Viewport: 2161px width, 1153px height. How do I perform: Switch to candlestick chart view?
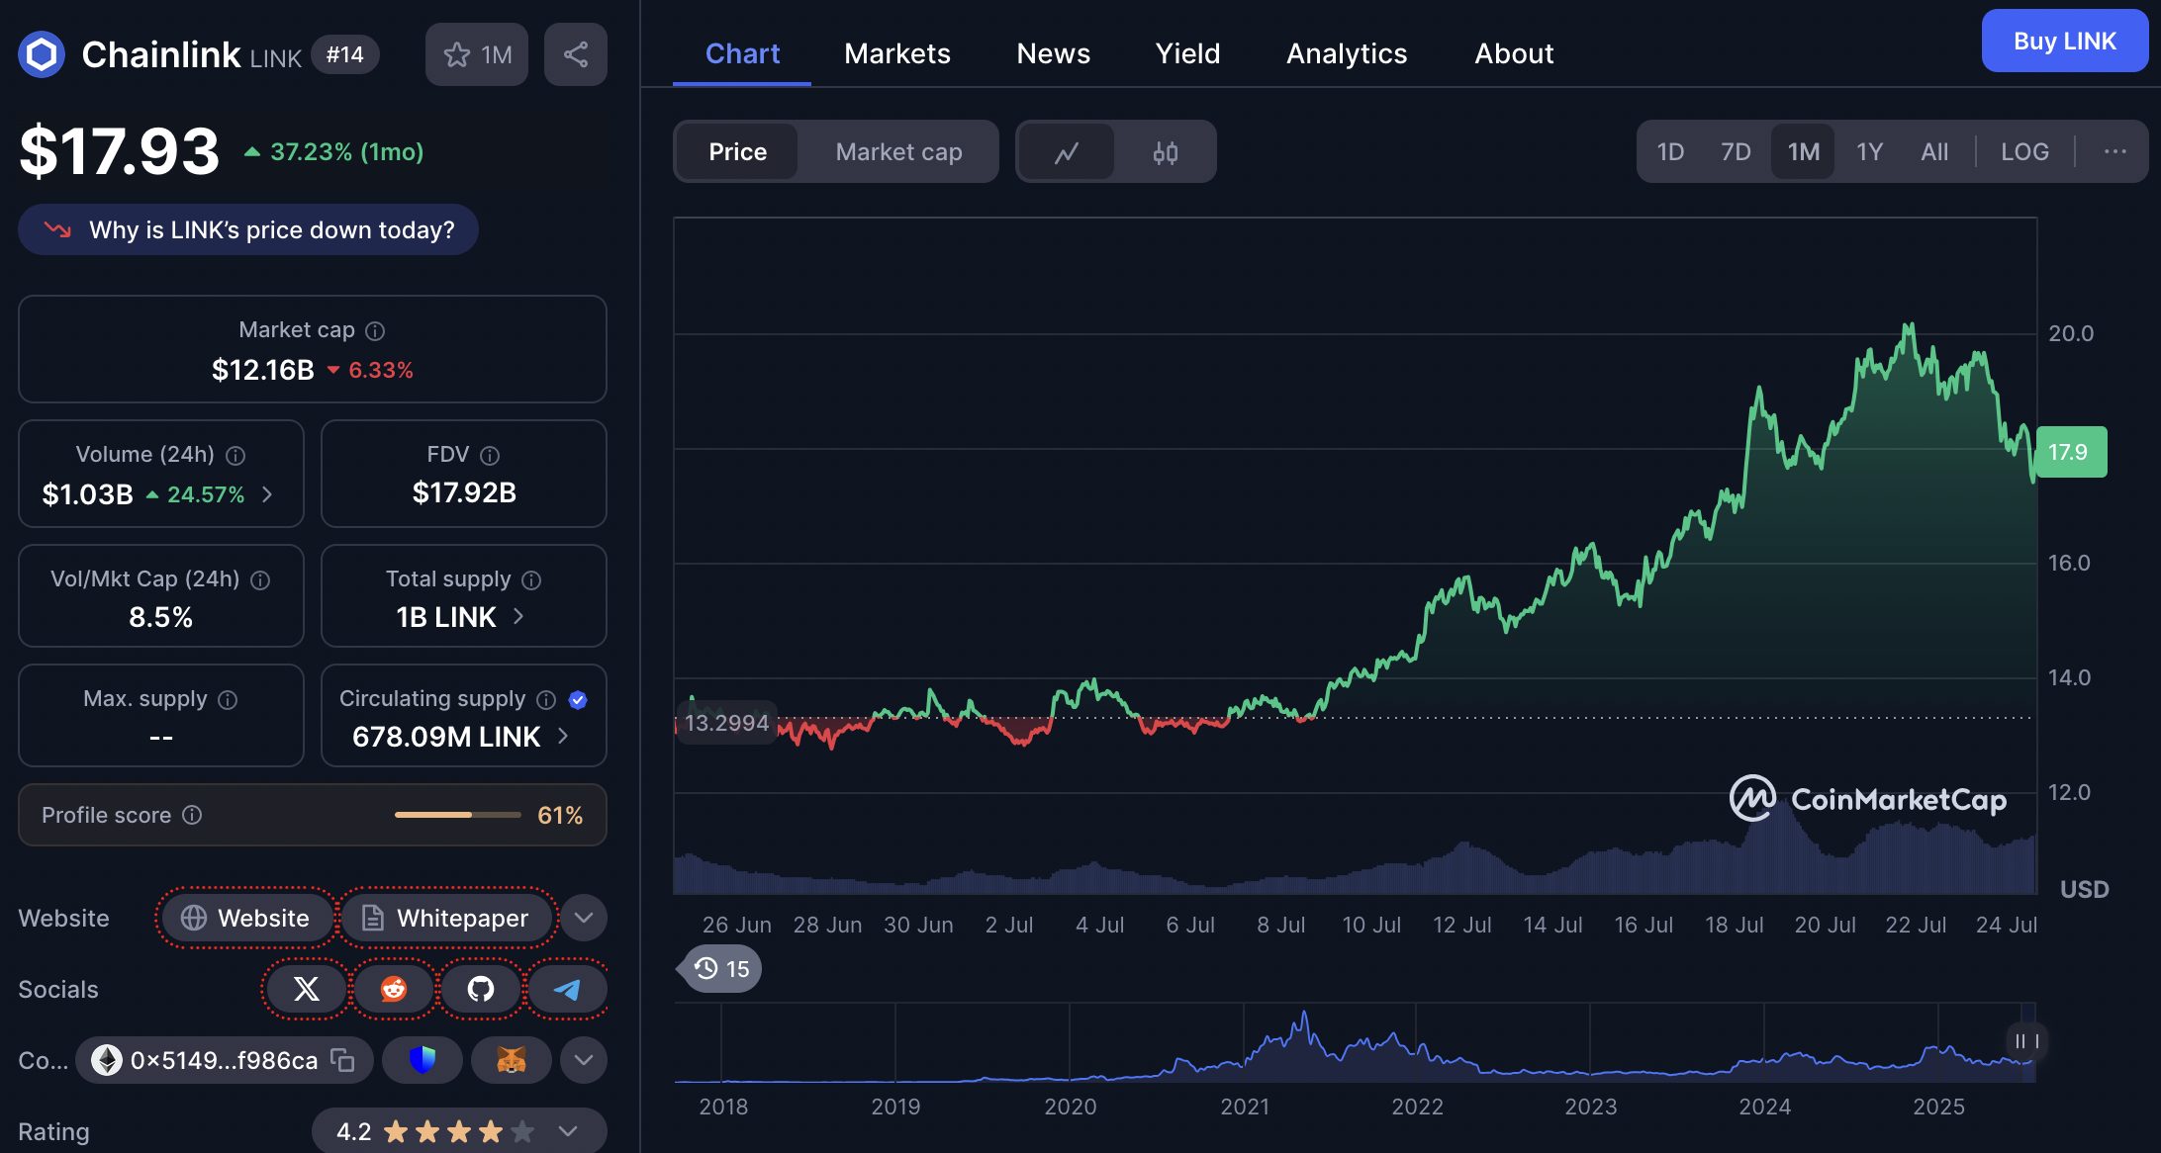(x=1165, y=152)
